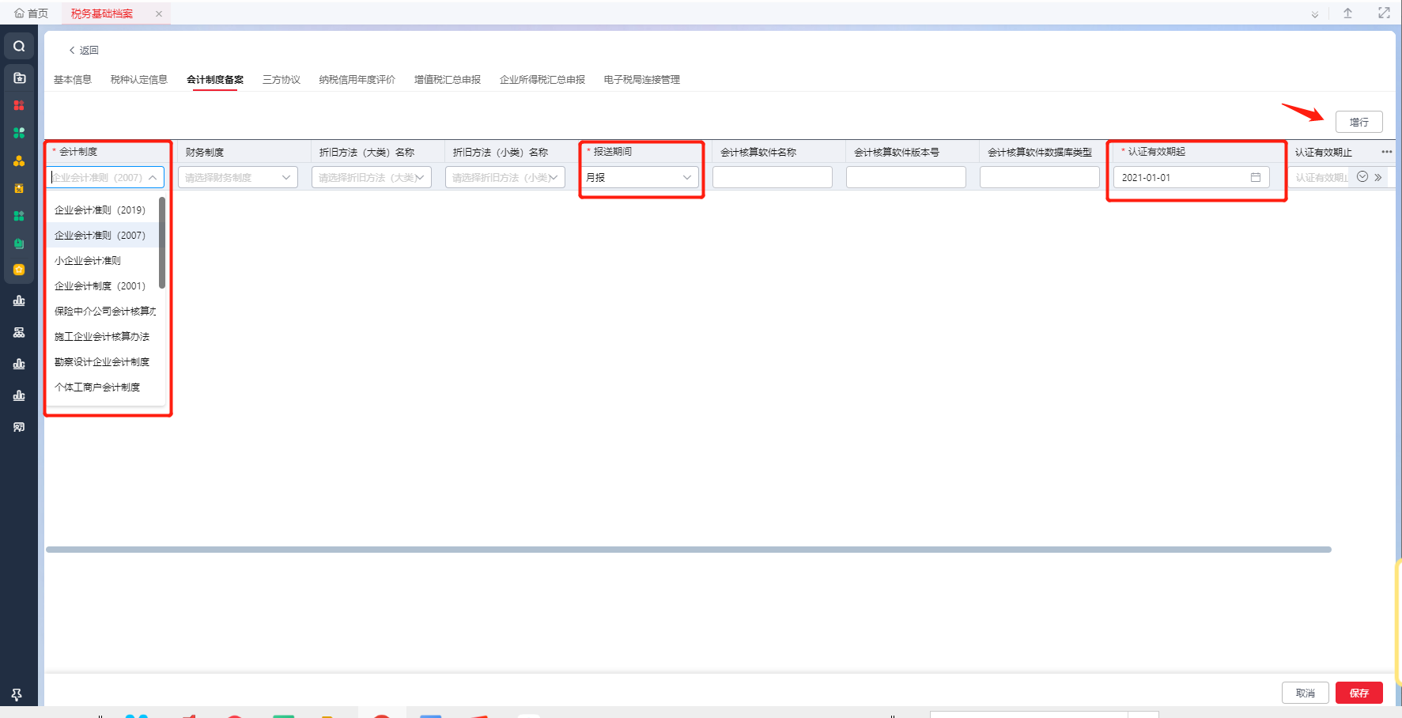This screenshot has width=1402, height=718.
Task: Click the three-dots column options icon
Action: click(x=1386, y=152)
